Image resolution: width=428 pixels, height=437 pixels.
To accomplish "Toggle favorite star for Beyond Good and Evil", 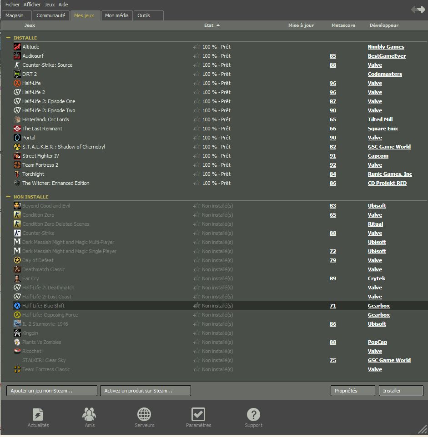I will (196, 206).
